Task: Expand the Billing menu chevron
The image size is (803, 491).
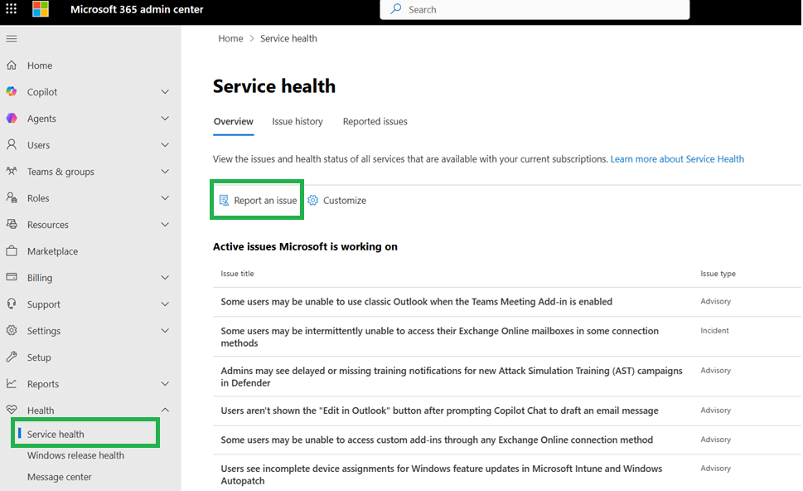Action: coord(165,278)
